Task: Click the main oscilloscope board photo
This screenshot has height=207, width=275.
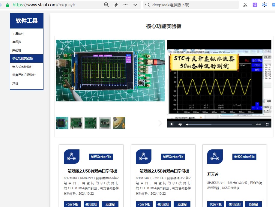Action: tap(110, 70)
